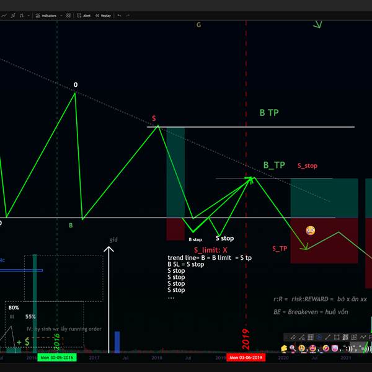The width and height of the screenshot is (372, 372).
Task: Select the heart-eyes emoji at bottom
Action: [x=313, y=348]
